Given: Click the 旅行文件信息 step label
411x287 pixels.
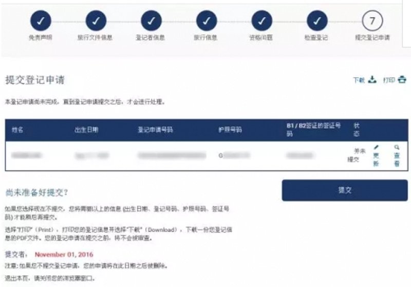Looking at the screenshot, I should point(95,38).
